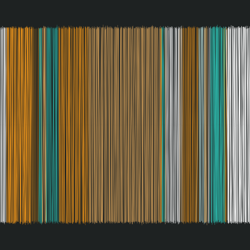Click the jagged top edge of central tan band

125,27
